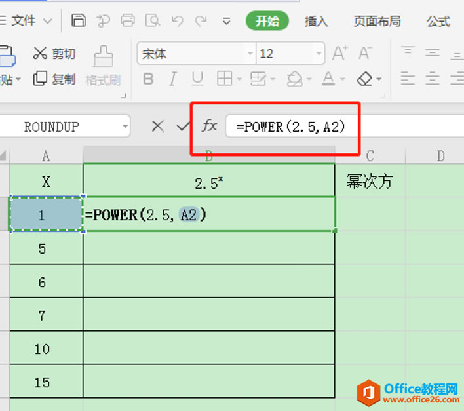Open the 页面布局 tab
The height and width of the screenshot is (411, 464).
pos(377,21)
